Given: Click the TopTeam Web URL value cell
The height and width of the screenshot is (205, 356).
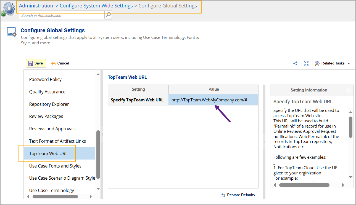Looking at the screenshot, I should point(213,100).
